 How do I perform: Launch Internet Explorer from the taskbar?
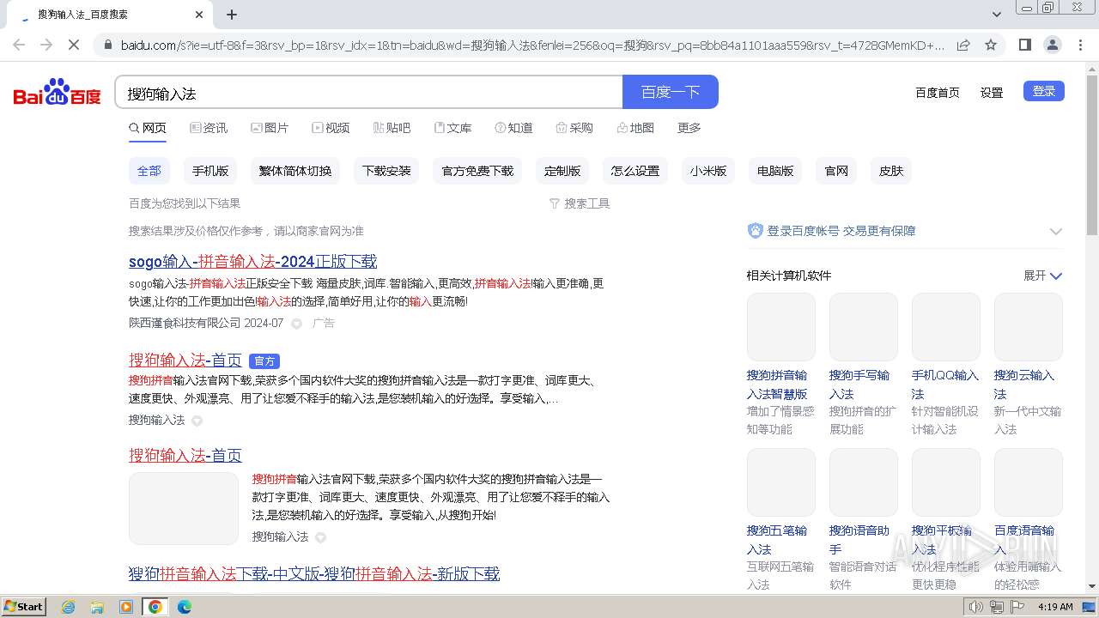(68, 606)
